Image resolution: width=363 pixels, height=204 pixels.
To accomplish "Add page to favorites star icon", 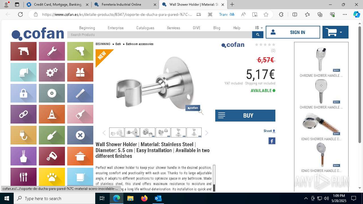I will tap(266, 14).
